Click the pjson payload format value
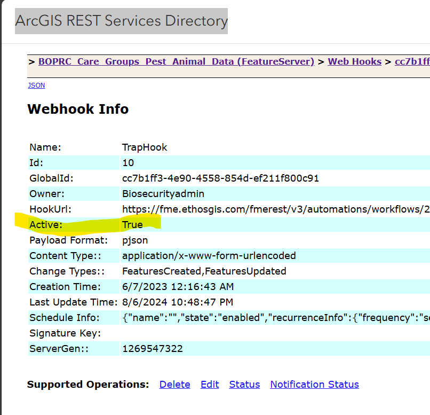 pos(134,240)
